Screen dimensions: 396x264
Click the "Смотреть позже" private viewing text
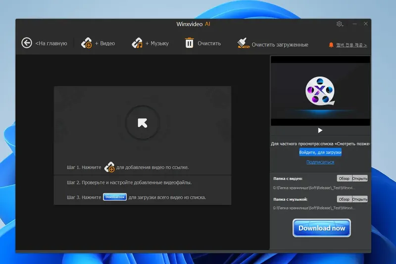point(320,144)
